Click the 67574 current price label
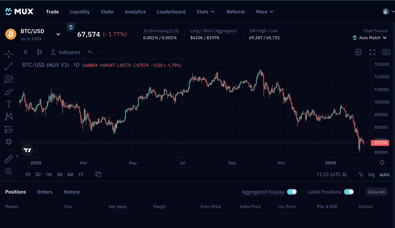This screenshot has height=228, width=395. (380, 143)
